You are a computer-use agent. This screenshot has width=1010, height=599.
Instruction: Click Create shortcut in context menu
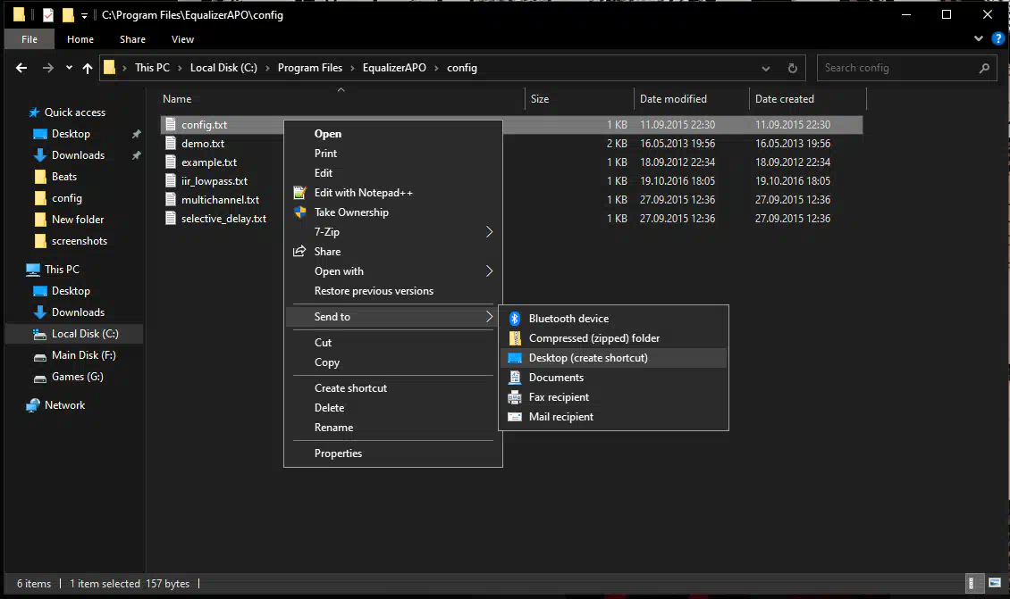393,388
